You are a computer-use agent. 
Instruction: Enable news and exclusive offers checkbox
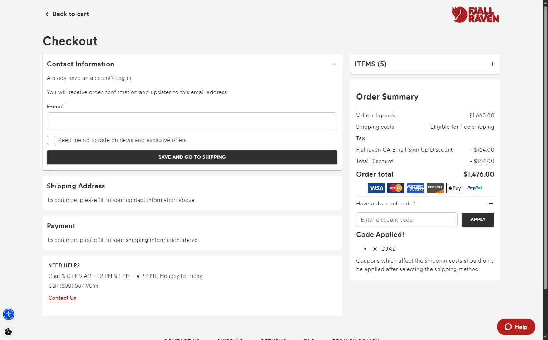51,140
